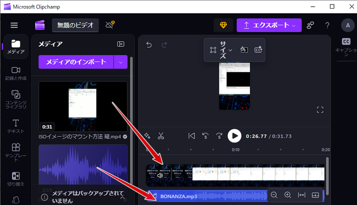The image size is (357, 205).
Task: Click the timeline vertical scrollbar
Action: pyautogui.click(x=327, y=176)
